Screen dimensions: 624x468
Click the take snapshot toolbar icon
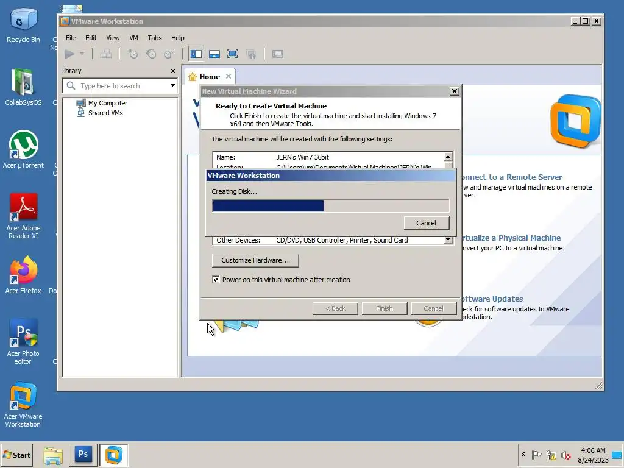(x=132, y=54)
